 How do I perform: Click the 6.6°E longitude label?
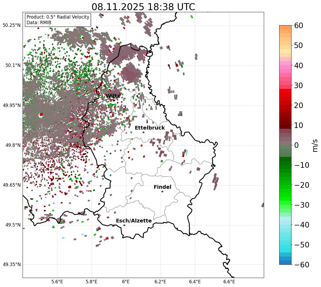coord(229,281)
